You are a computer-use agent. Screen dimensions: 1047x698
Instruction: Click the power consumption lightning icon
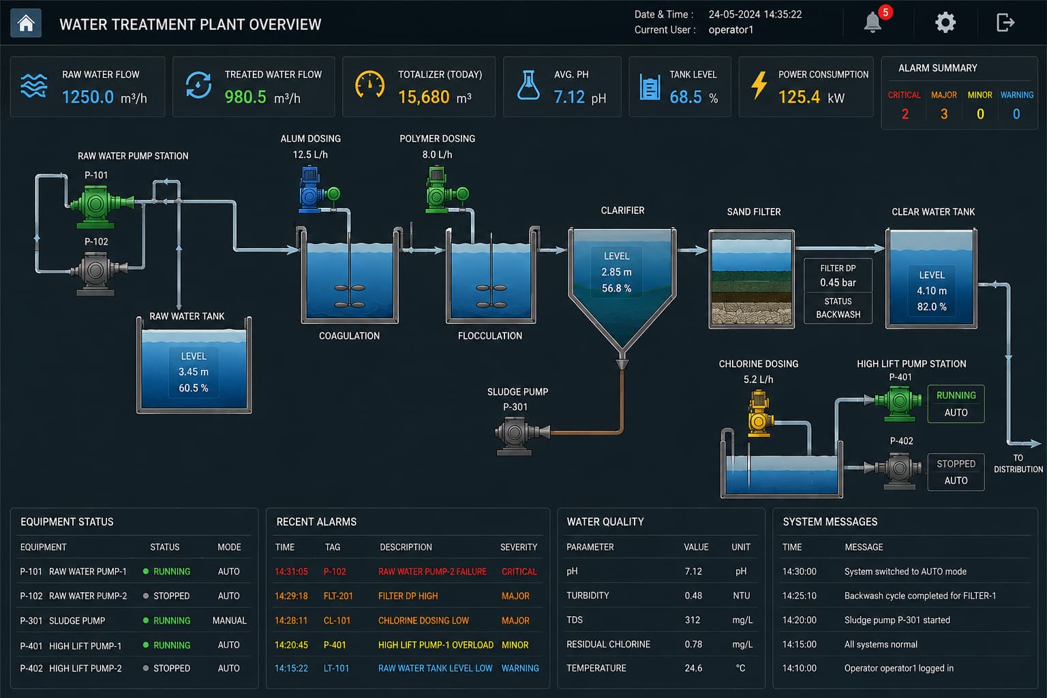(759, 86)
